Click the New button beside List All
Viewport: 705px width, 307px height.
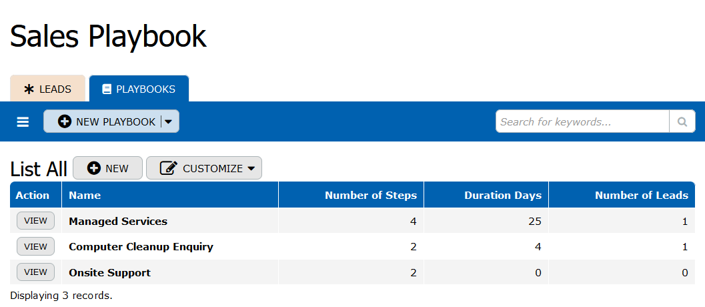[107, 168]
